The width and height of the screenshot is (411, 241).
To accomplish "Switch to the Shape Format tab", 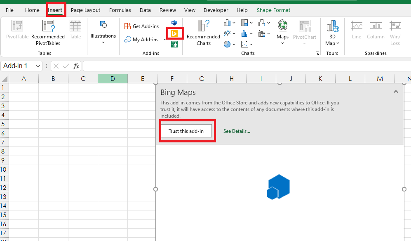I will (x=273, y=10).
